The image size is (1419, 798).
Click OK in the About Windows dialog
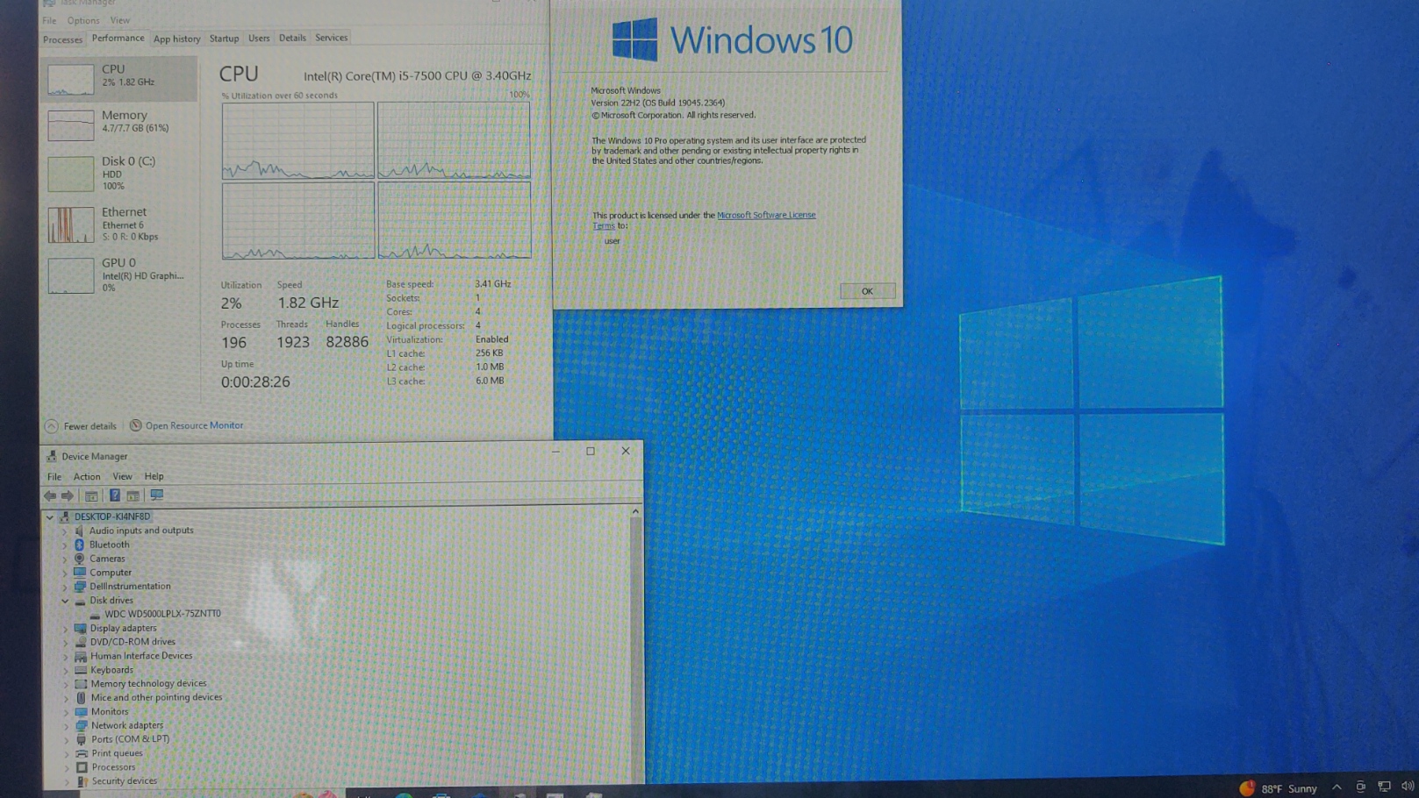coord(866,291)
